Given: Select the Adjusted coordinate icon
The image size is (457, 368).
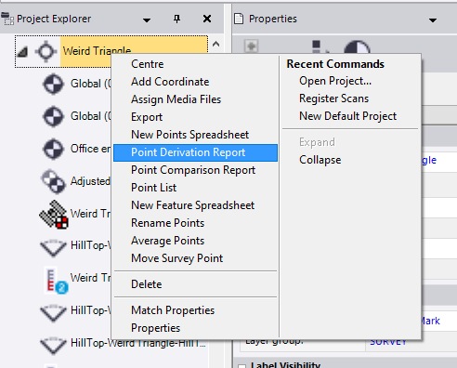Looking at the screenshot, I should pos(53,181).
